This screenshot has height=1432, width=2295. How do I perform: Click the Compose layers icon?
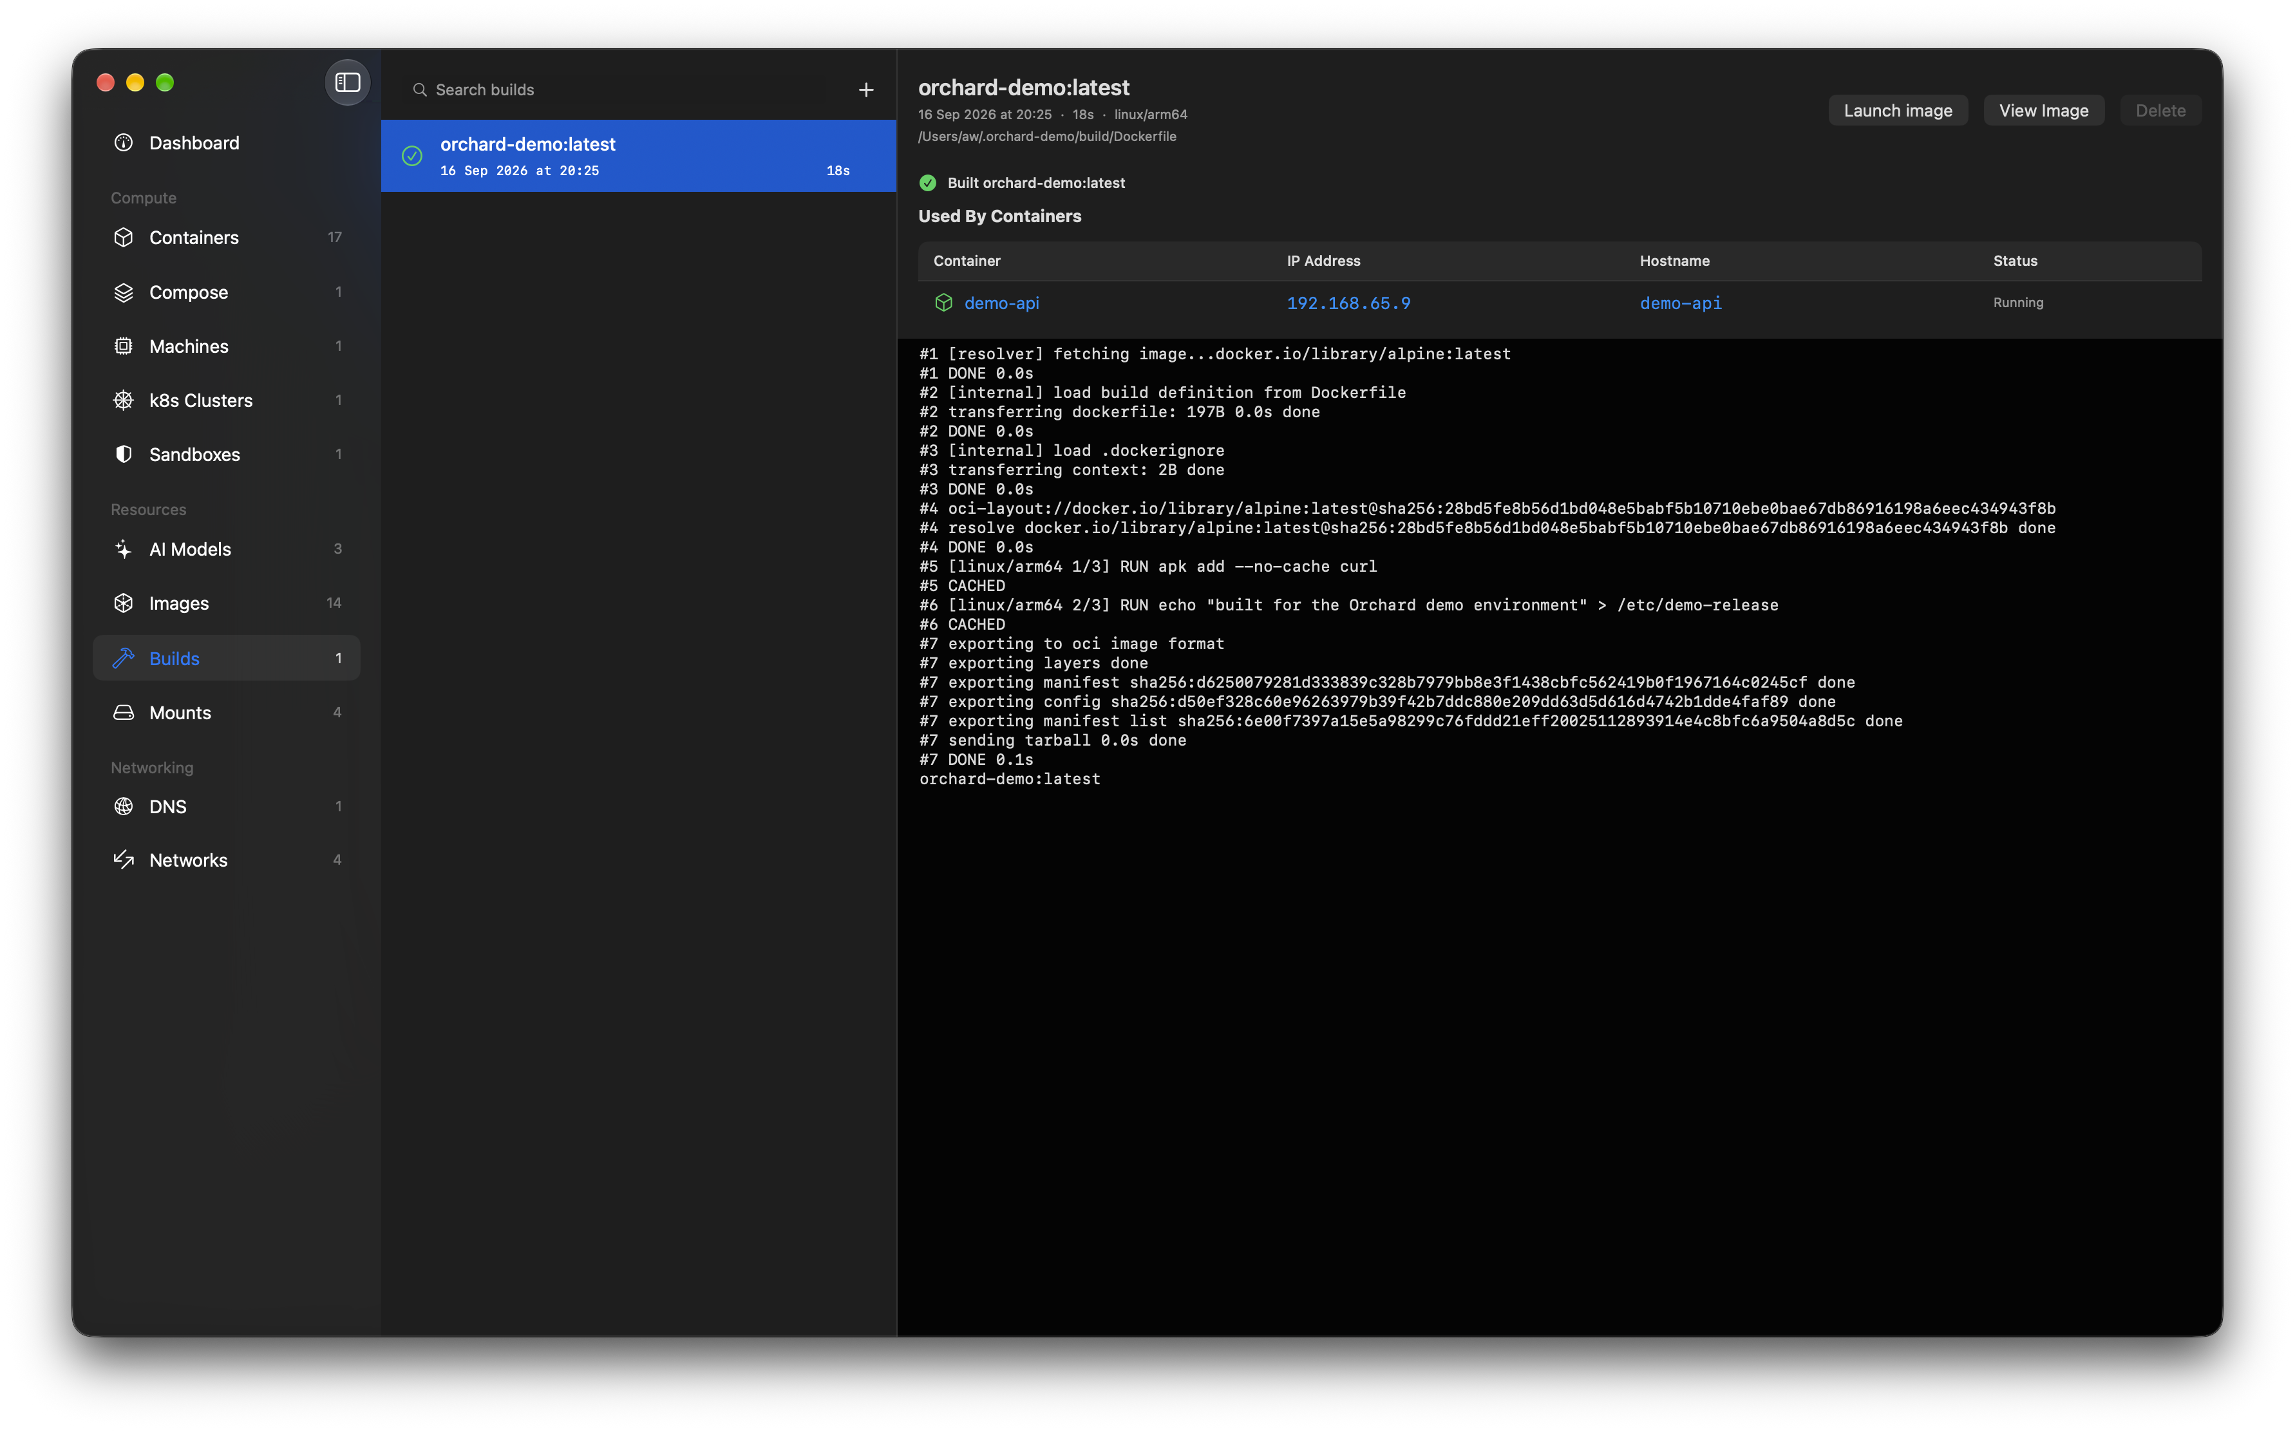[x=123, y=292]
